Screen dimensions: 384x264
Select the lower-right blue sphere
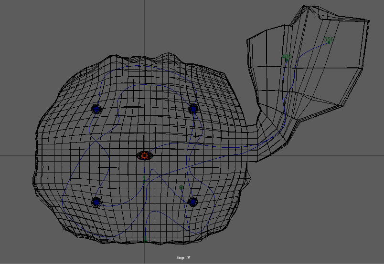(193, 202)
